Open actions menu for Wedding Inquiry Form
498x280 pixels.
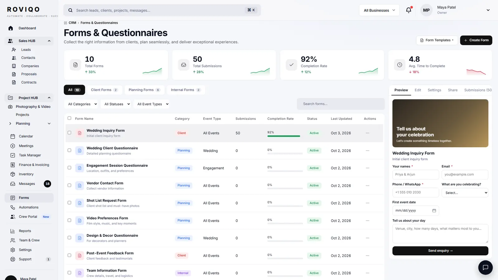click(x=368, y=133)
